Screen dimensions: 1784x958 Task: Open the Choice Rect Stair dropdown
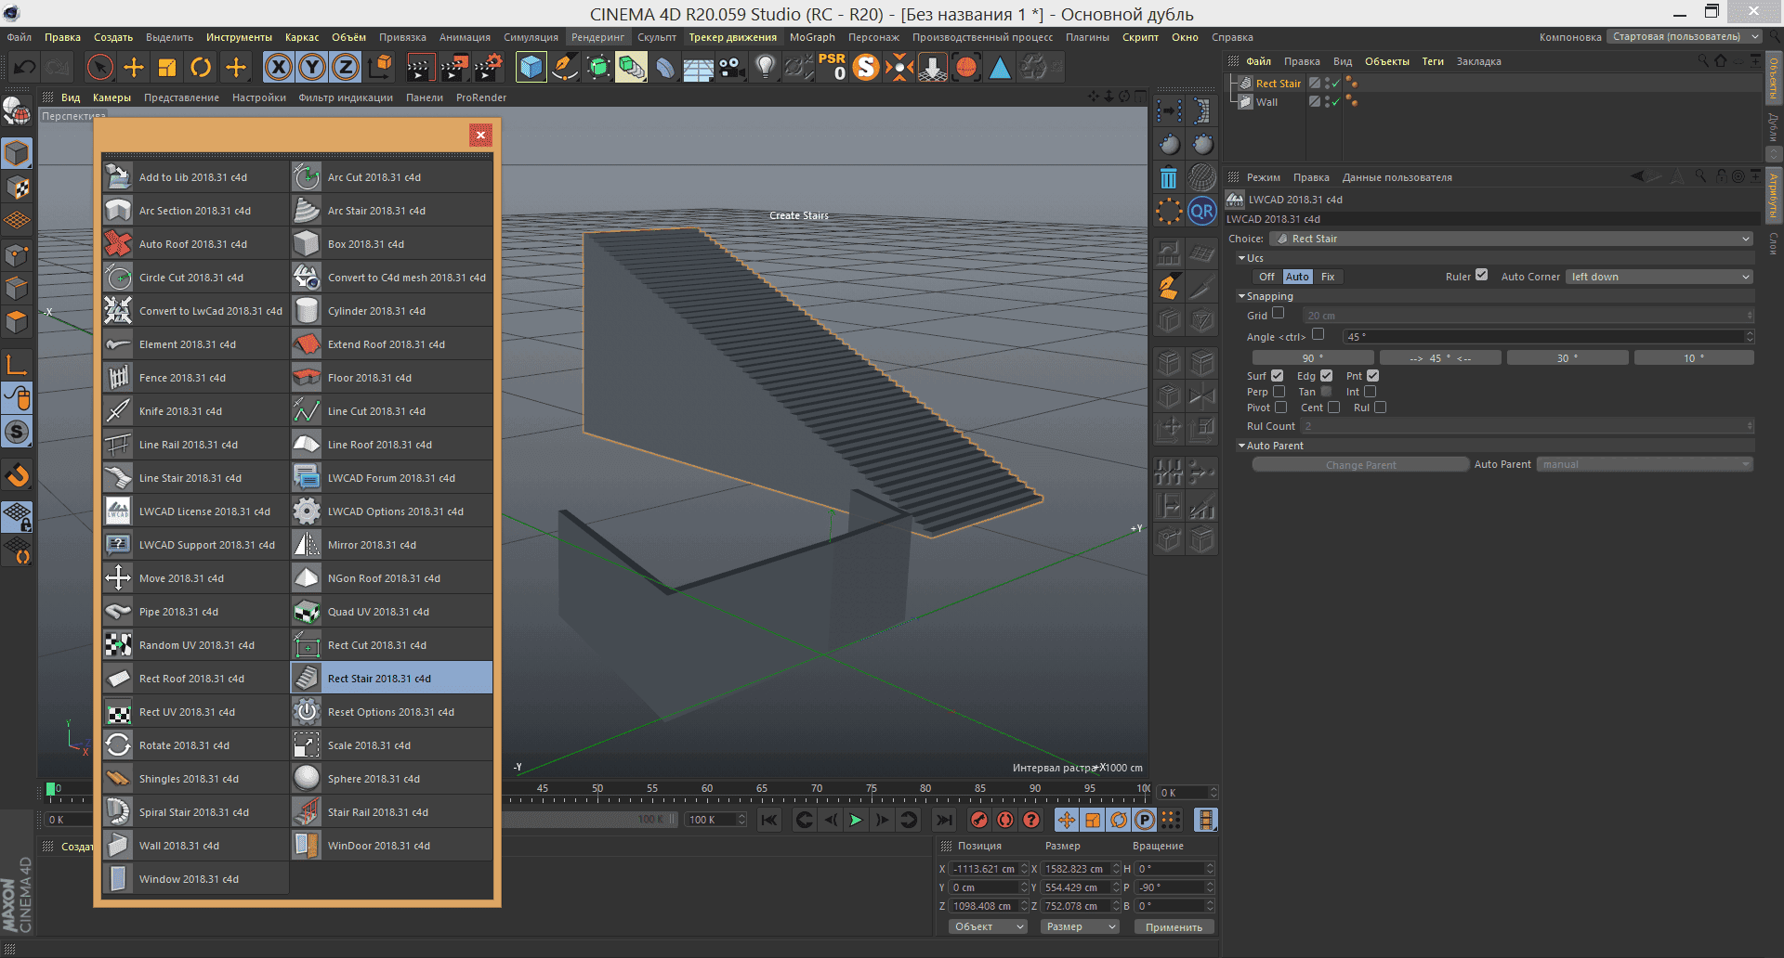tap(1512, 239)
